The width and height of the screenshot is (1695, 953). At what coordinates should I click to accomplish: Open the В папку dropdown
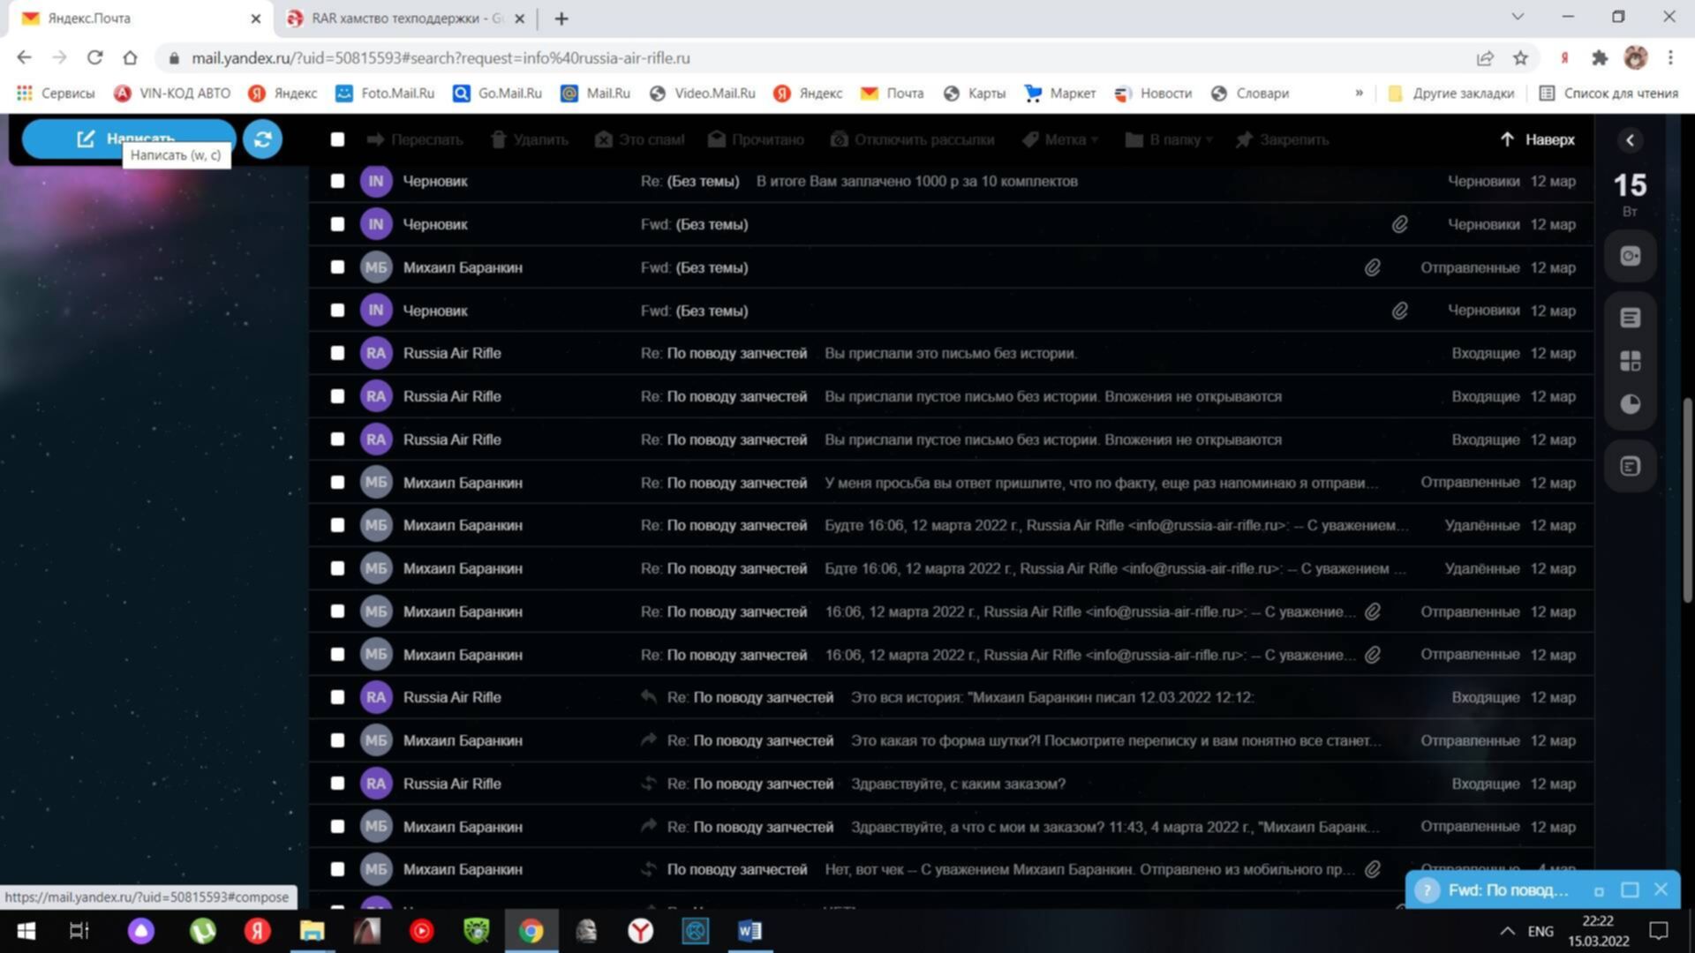pos(1169,139)
